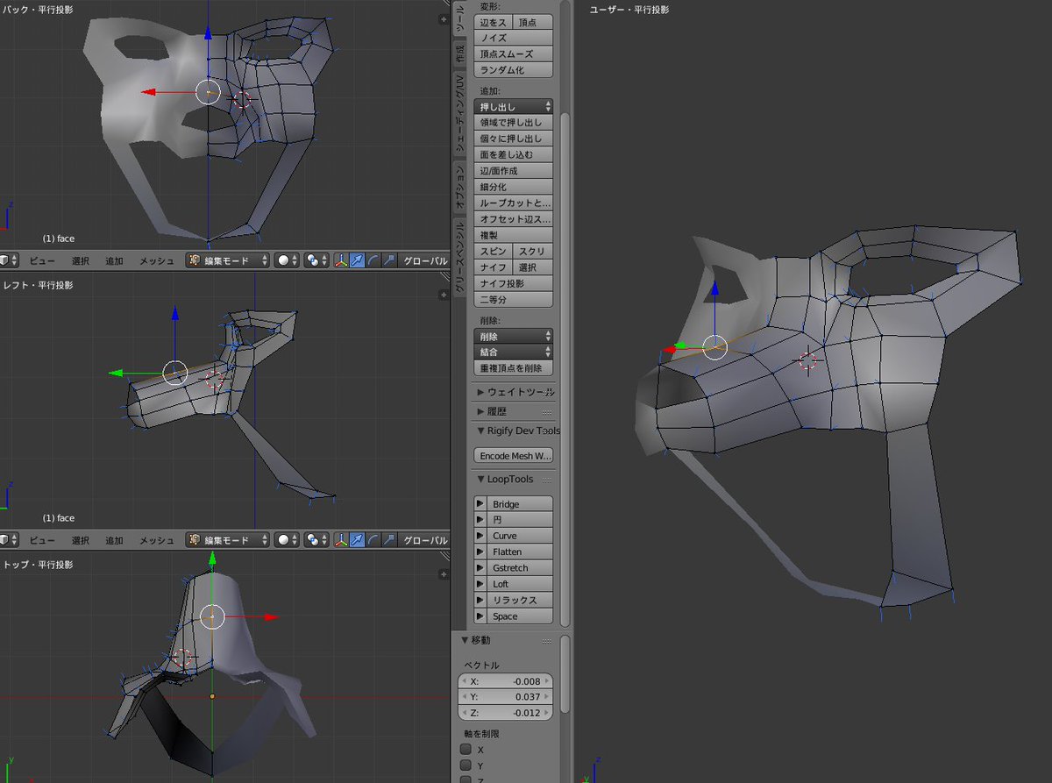
Task: Open viewport shading selector in left view header
Action: coord(287,540)
